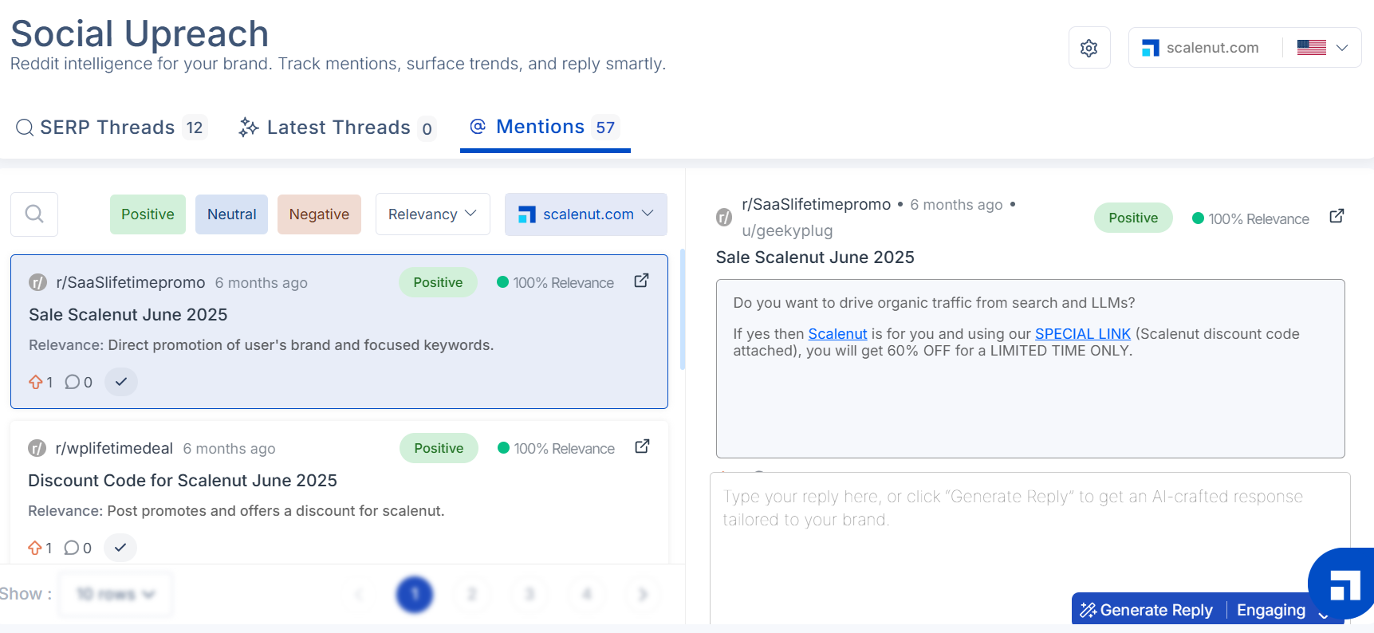Click the US flag country icon
This screenshot has width=1374, height=633.
click(1311, 48)
